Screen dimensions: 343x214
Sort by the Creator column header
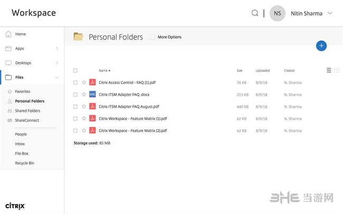(x=289, y=71)
